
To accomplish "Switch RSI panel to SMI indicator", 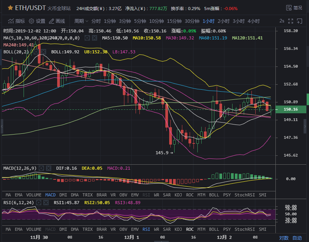I will (x=263, y=229).
